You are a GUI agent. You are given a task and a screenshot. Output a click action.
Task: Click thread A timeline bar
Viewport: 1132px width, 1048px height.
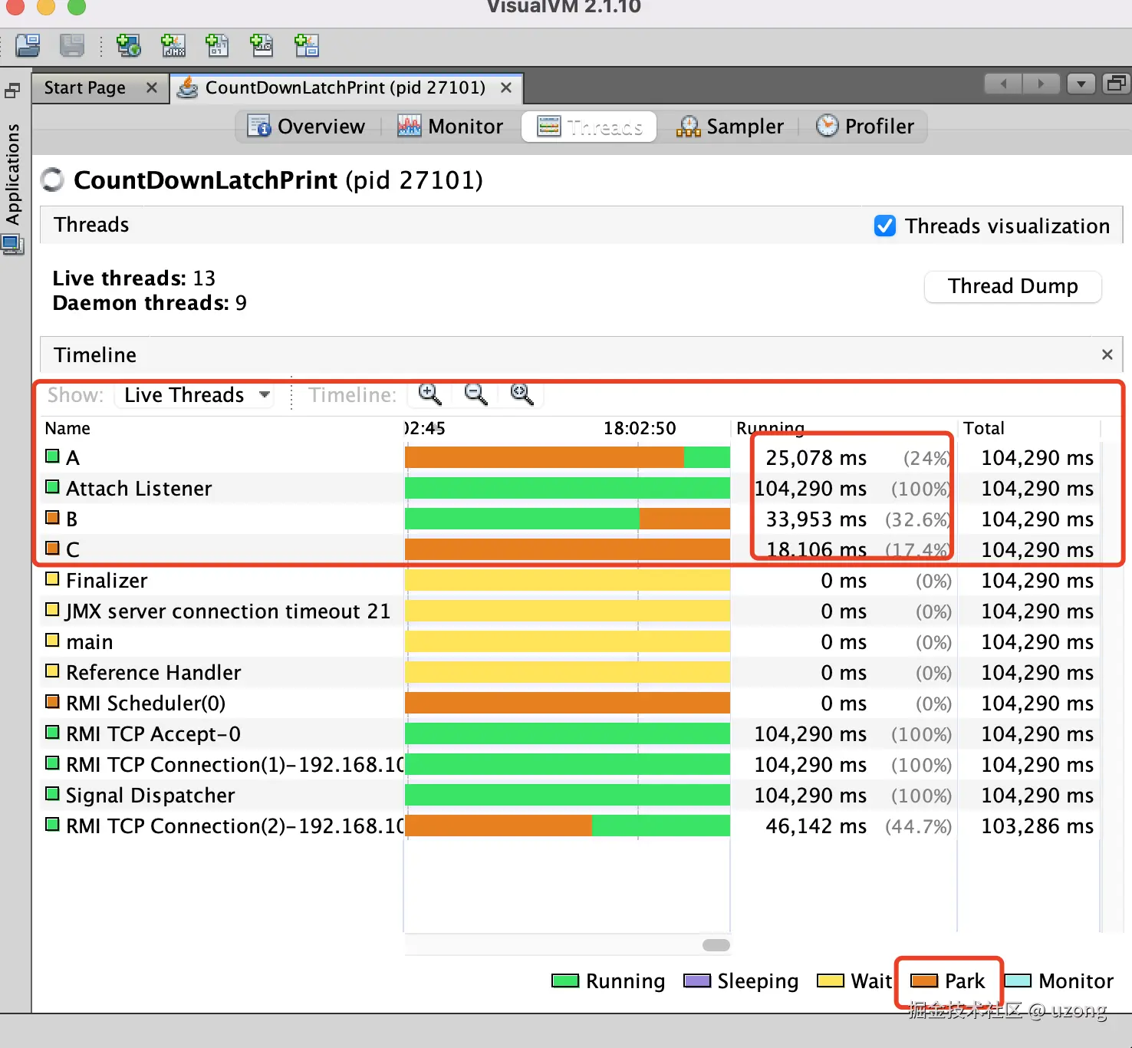click(x=568, y=457)
